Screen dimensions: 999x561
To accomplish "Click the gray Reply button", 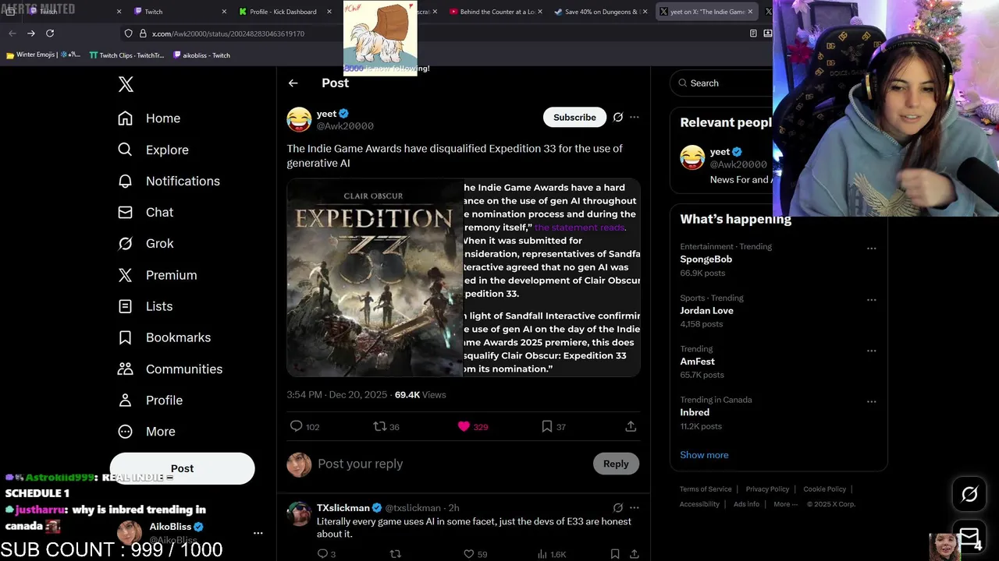I will click(x=616, y=464).
